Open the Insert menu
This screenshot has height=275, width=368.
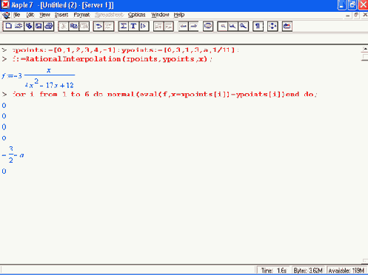point(61,15)
